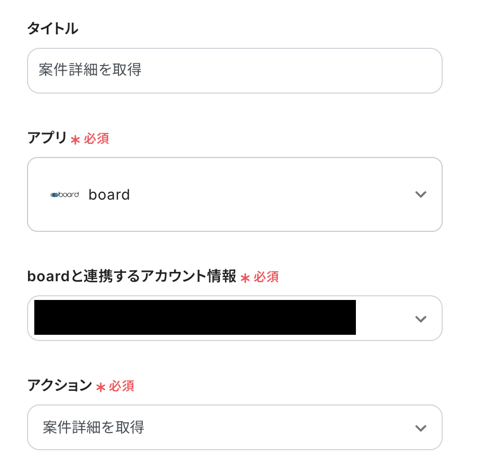Click the boardと連携するアカウント情報 label
Viewport: 478px width, 471px height.
tap(131, 277)
